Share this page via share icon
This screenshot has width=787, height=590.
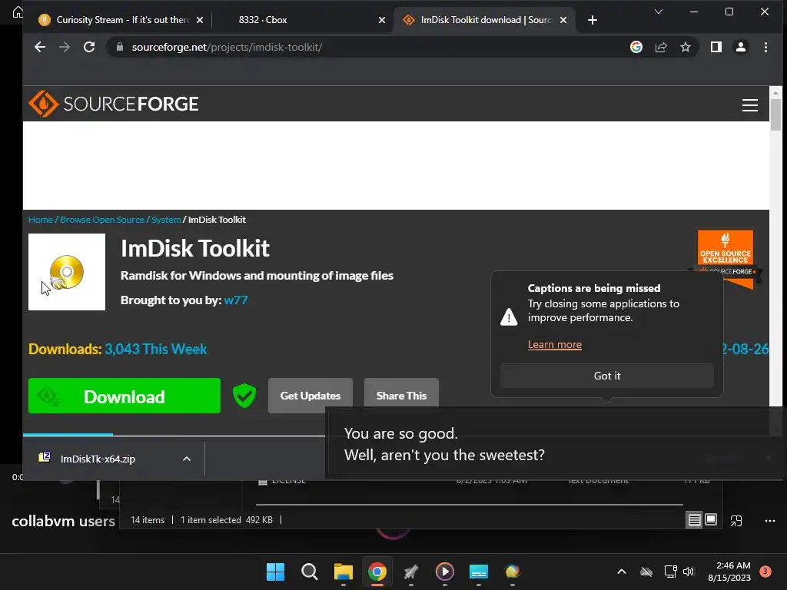pyautogui.click(x=661, y=47)
